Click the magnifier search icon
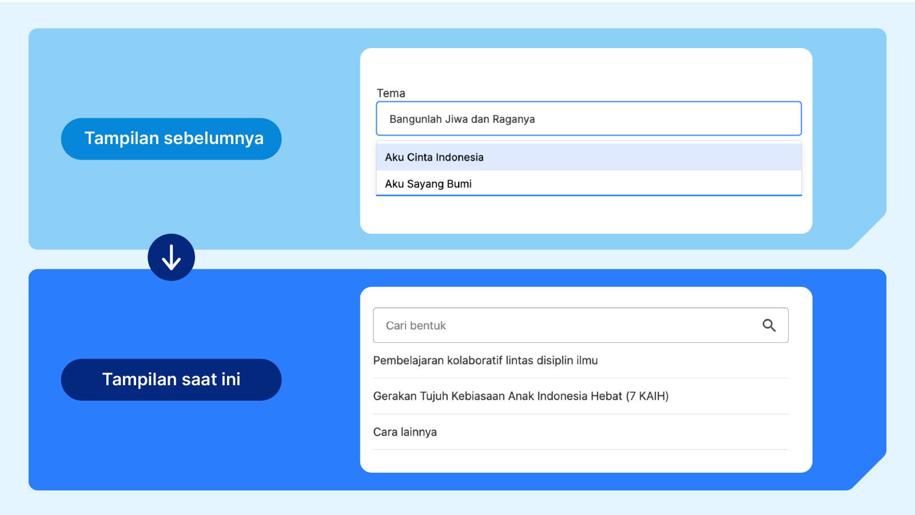The height and width of the screenshot is (515, 915). pyautogui.click(x=769, y=325)
